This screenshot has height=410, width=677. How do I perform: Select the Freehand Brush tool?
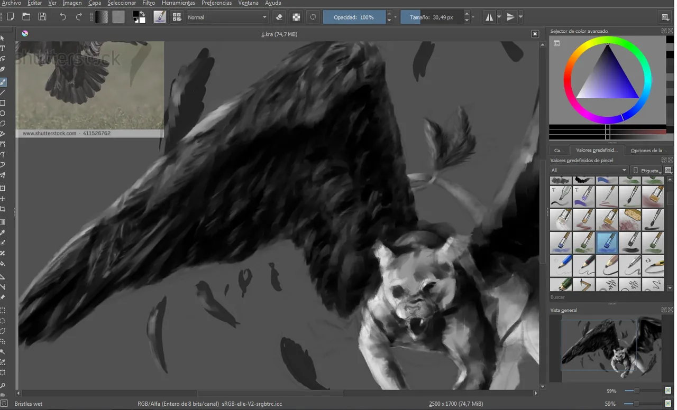tap(3, 82)
